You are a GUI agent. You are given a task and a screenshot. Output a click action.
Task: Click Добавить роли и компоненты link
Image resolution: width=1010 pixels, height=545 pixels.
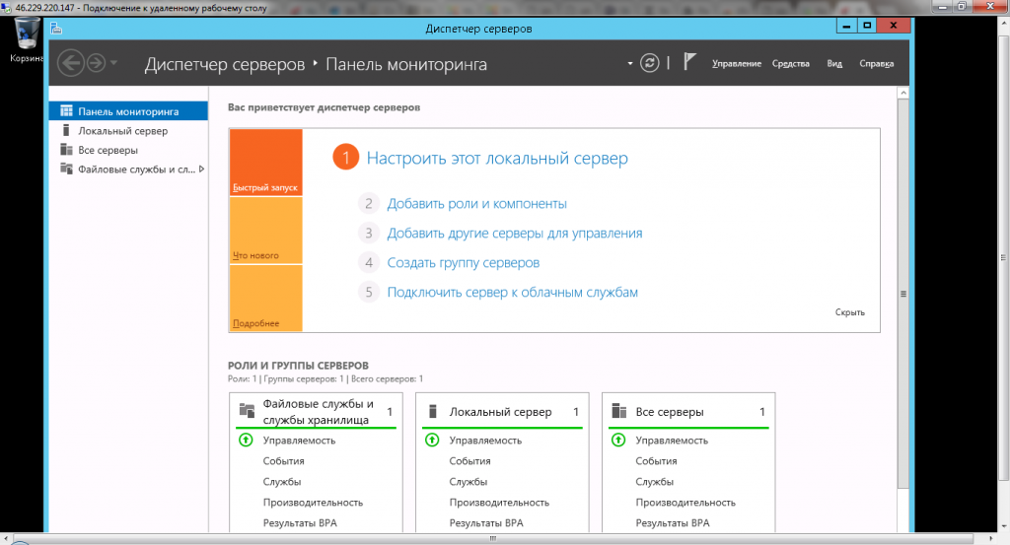(x=476, y=204)
